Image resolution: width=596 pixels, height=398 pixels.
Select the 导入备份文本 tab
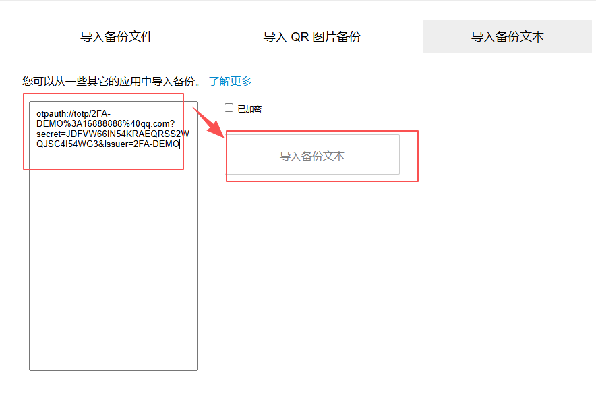point(507,37)
